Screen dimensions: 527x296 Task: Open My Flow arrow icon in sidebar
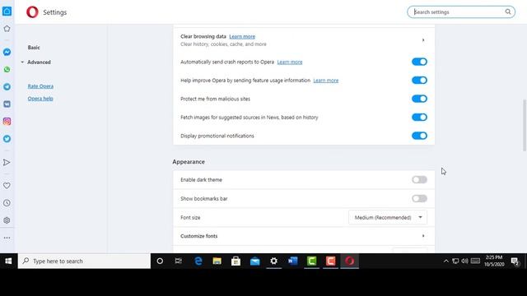[x=7, y=163]
